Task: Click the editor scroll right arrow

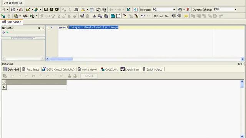Action: pos(243,59)
